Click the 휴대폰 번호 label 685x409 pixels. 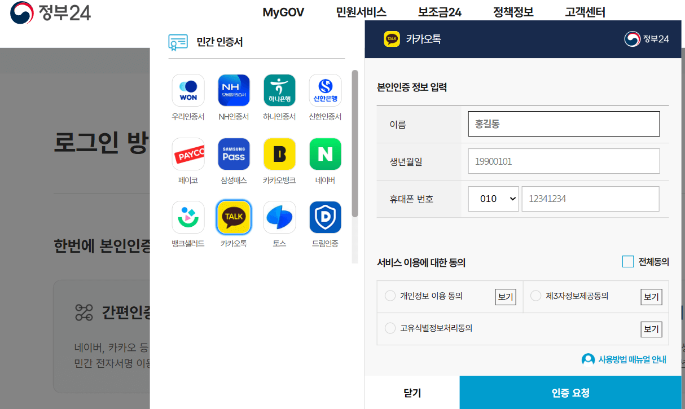(x=411, y=199)
